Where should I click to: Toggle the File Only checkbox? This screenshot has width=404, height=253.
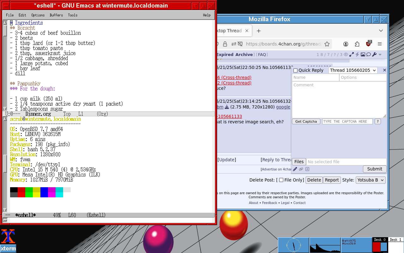281,180
